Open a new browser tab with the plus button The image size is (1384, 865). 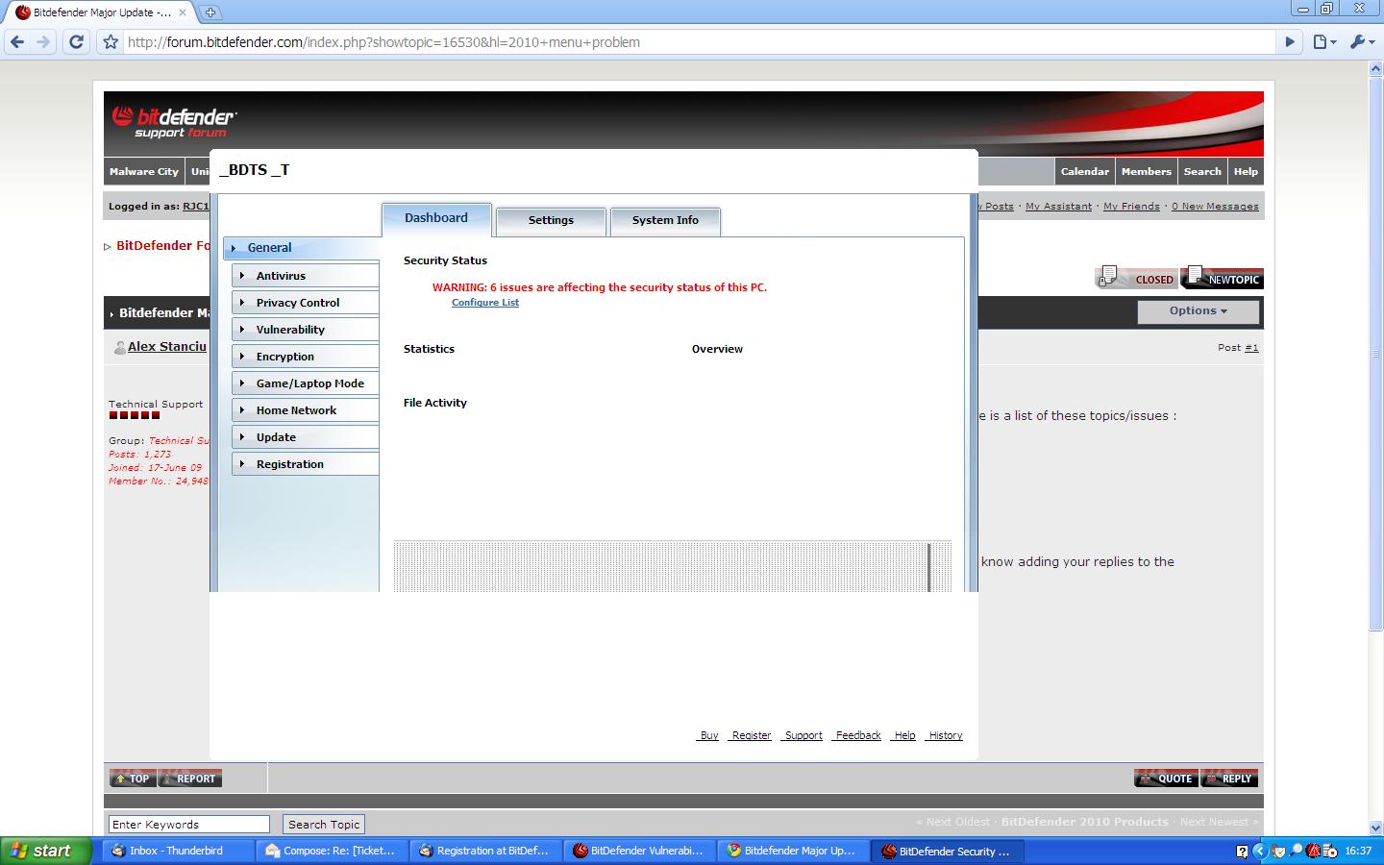click(x=210, y=12)
